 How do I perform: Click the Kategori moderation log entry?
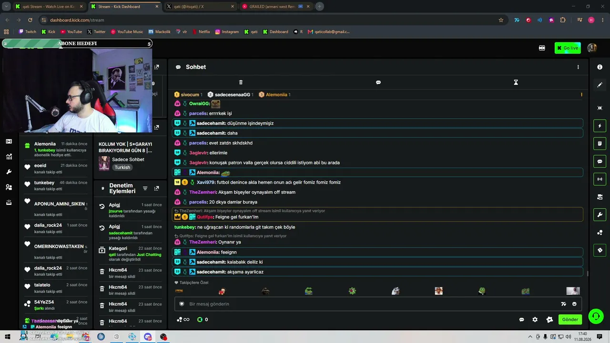(x=130, y=254)
